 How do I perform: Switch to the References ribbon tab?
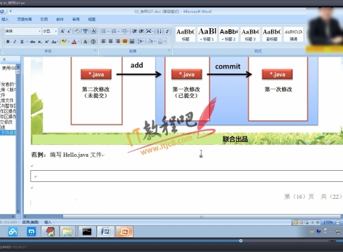click(44, 20)
